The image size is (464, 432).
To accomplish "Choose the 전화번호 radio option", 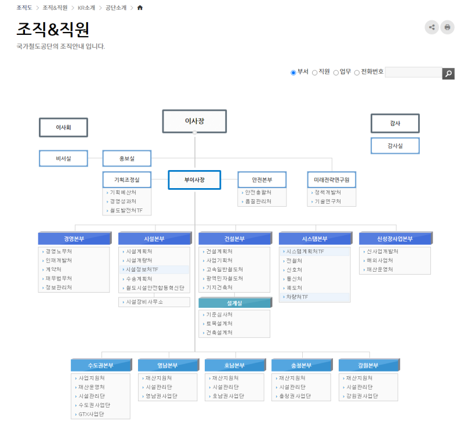I will click(357, 73).
